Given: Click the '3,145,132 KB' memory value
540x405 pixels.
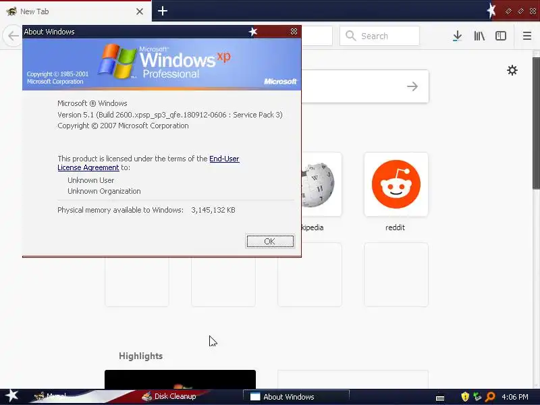Looking at the screenshot, I should coord(213,210).
